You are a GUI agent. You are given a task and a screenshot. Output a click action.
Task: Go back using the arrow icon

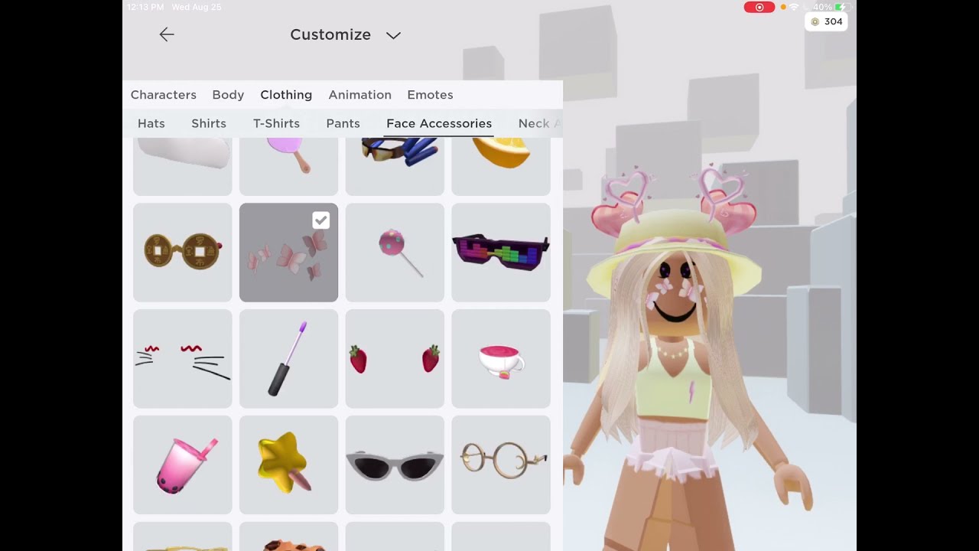point(167,34)
